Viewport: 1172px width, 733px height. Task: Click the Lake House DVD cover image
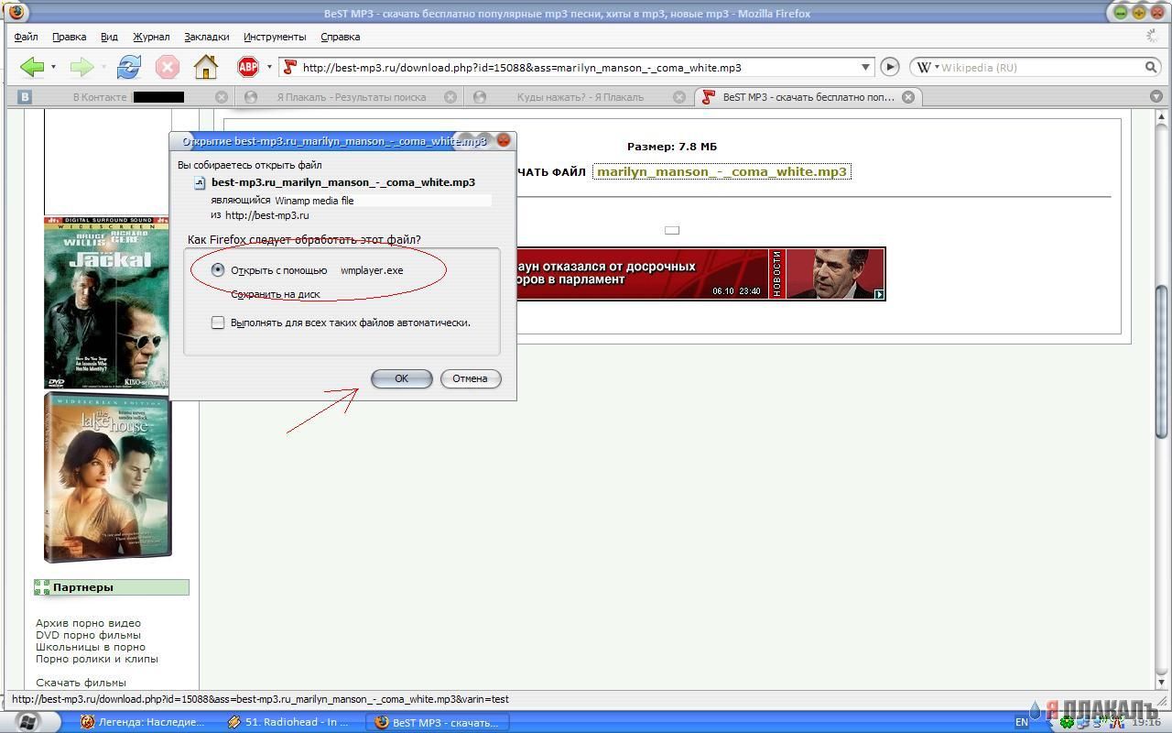click(x=108, y=476)
